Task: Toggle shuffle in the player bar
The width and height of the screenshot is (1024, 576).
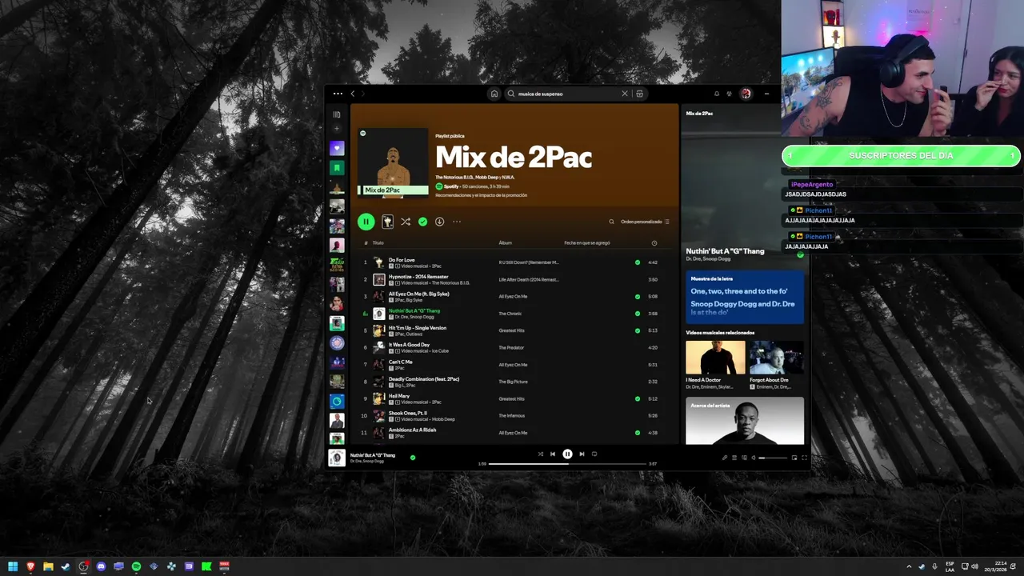Action: (x=541, y=454)
